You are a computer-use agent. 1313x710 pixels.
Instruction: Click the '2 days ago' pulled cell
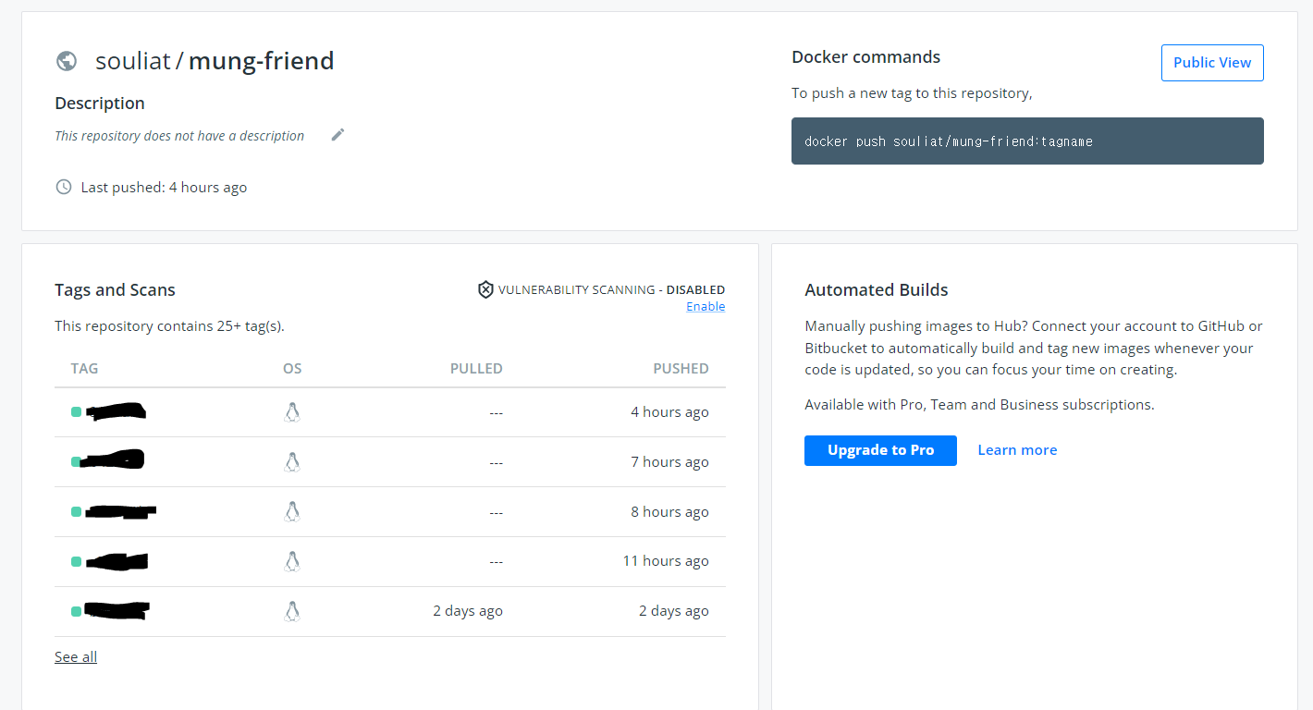point(468,611)
